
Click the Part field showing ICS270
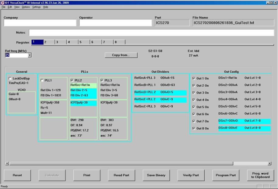click(x=172, y=23)
